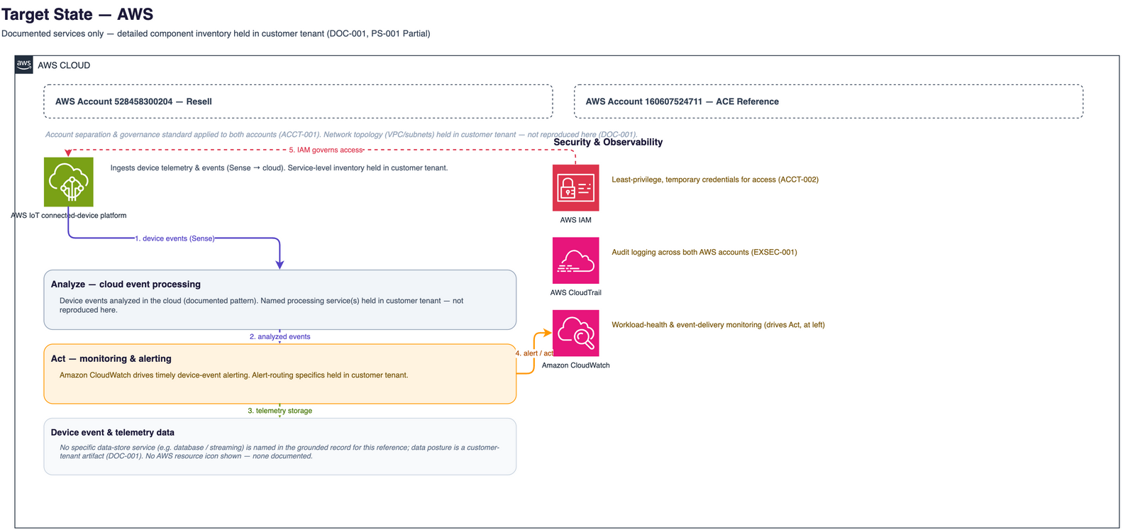The width and height of the screenshot is (1135, 530).
Task: Click the Analyze cloud event processing box
Action: coord(280,299)
